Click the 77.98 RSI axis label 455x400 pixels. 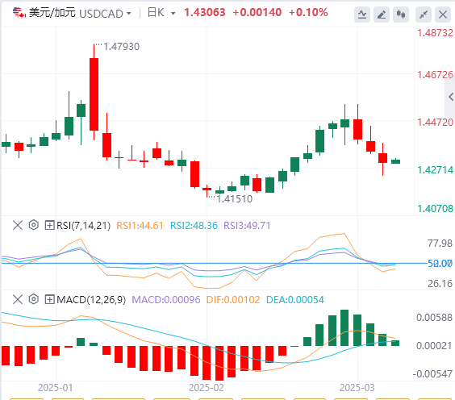point(440,244)
